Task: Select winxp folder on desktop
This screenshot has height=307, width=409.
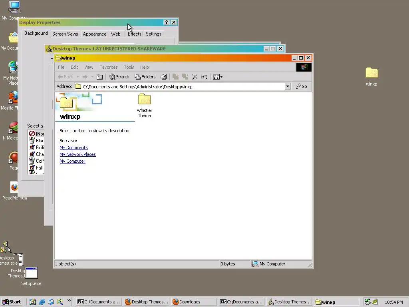Action: (x=372, y=76)
